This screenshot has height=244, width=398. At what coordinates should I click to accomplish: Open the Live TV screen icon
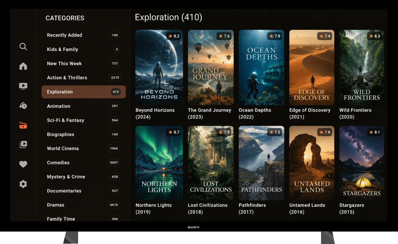click(x=23, y=86)
